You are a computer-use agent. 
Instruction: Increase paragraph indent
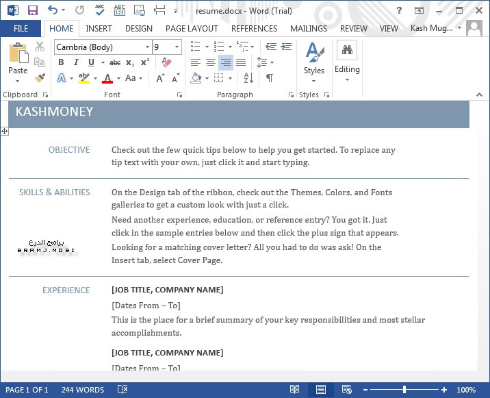(x=286, y=47)
